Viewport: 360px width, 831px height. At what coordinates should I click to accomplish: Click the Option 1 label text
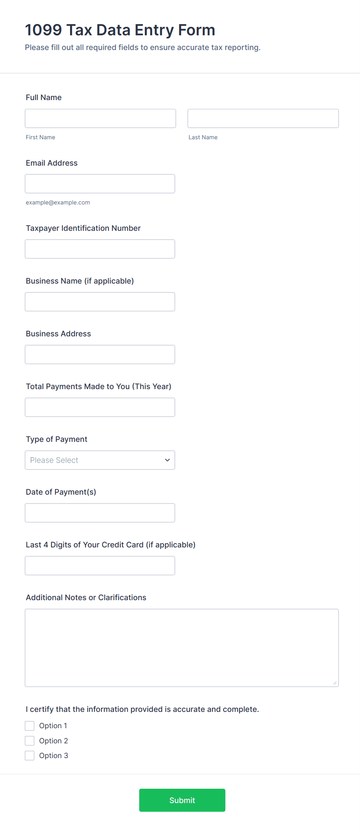click(x=53, y=726)
